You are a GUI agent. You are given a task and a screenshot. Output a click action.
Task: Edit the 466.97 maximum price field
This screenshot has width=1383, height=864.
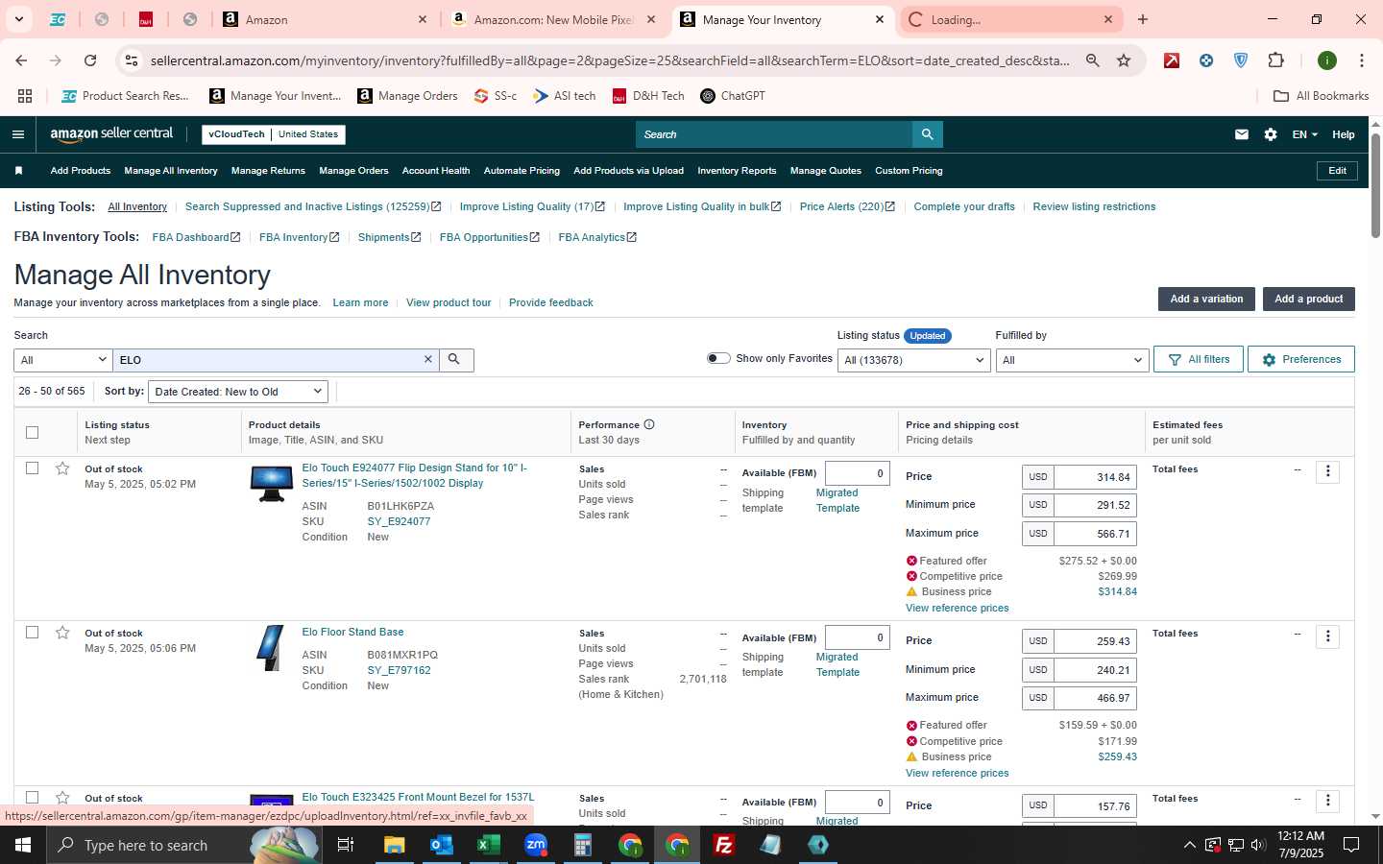1095,698
